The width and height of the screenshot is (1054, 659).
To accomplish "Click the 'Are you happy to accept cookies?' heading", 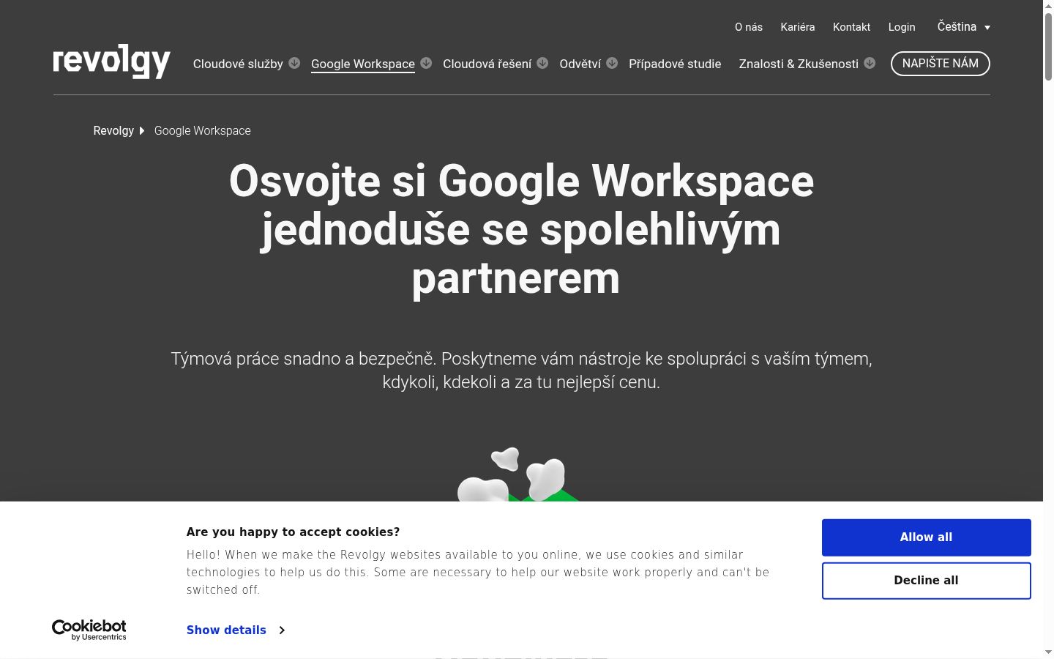I will [x=294, y=532].
